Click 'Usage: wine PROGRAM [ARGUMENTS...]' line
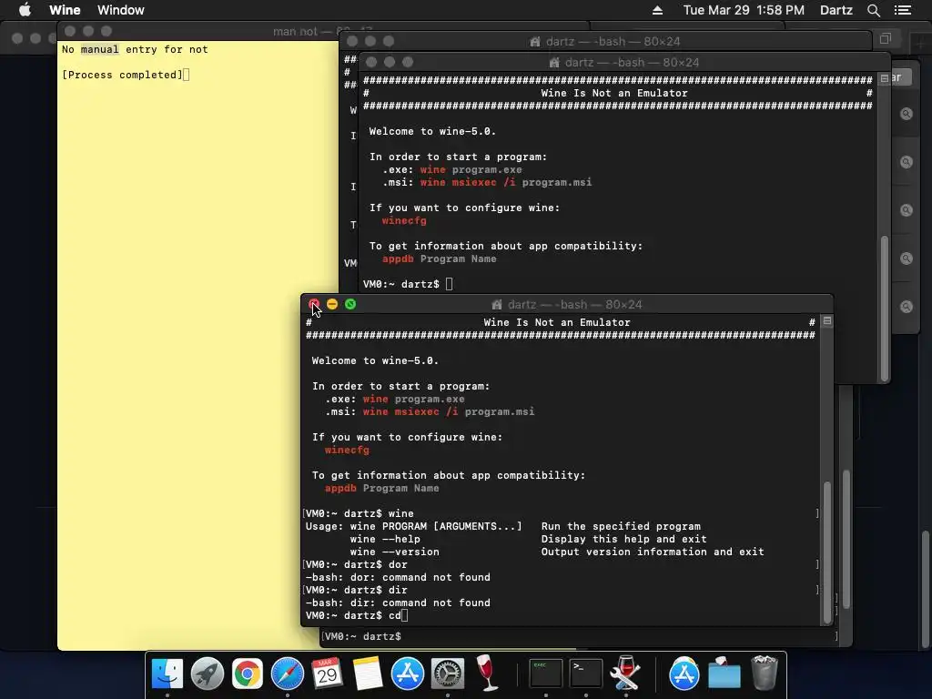The width and height of the screenshot is (932, 699). coord(414,527)
